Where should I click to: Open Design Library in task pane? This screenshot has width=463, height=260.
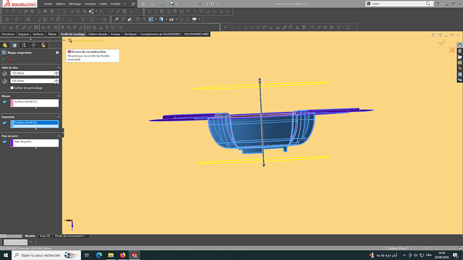(x=460, y=51)
